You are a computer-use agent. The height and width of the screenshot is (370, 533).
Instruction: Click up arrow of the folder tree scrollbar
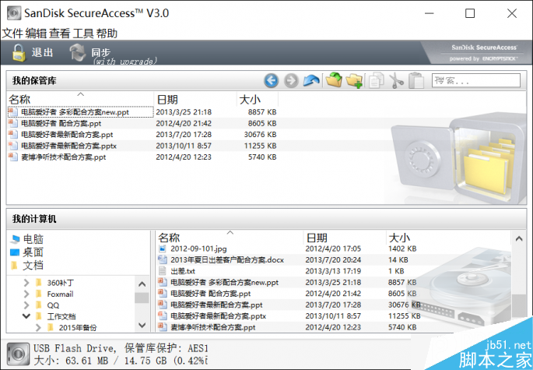click(142, 284)
